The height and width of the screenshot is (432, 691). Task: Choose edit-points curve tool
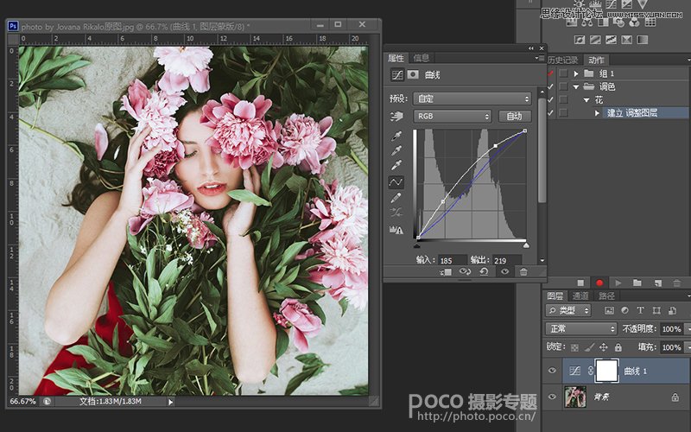pos(396,181)
